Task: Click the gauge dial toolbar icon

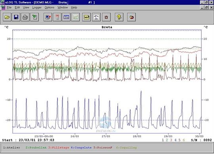Action: (96, 17)
